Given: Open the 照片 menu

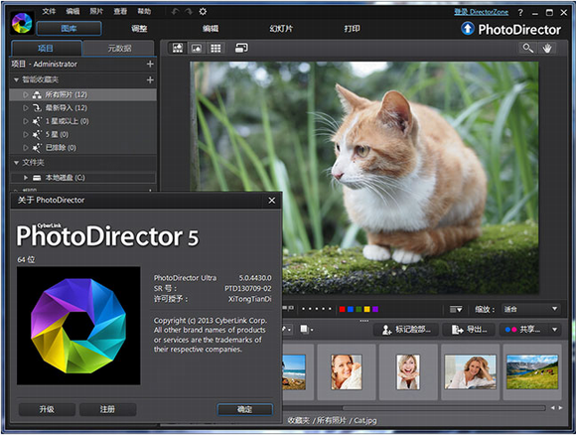Looking at the screenshot, I should 96,11.
